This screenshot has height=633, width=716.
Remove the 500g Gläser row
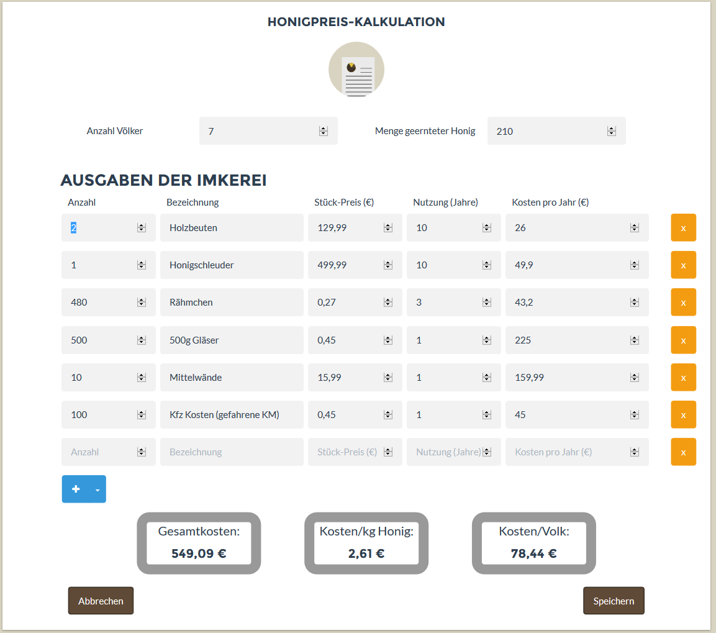(x=683, y=340)
